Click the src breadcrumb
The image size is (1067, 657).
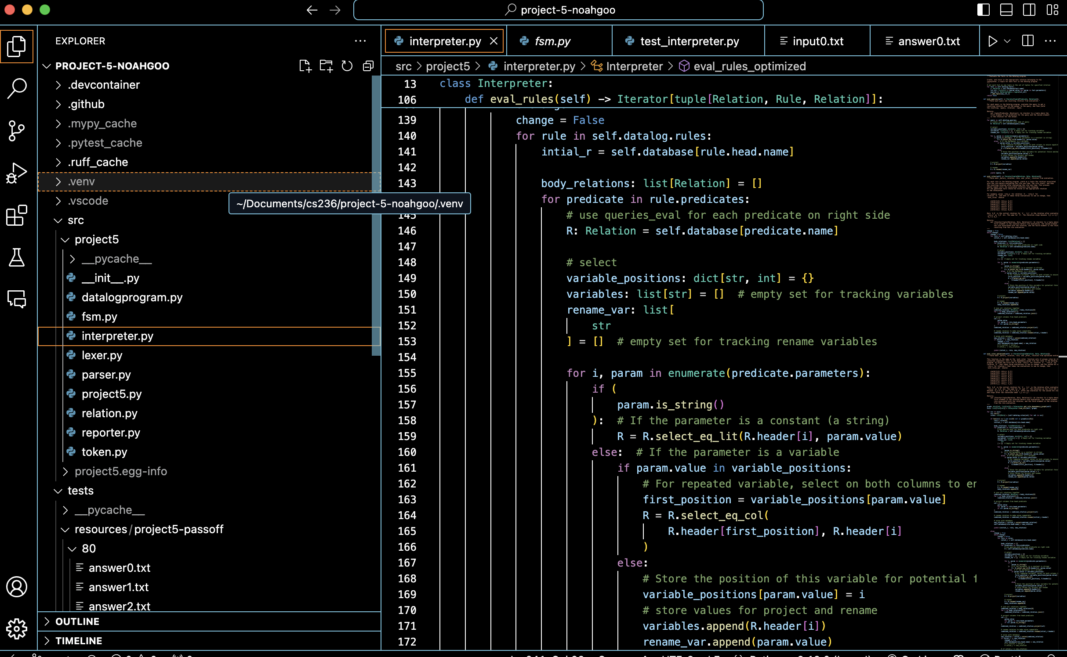coord(403,66)
